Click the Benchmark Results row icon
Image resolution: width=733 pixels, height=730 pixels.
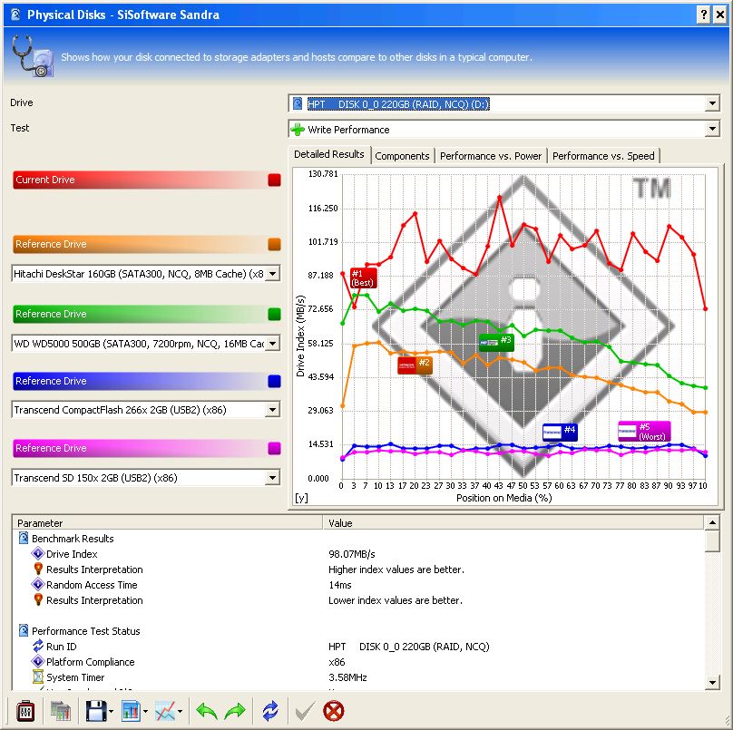click(24, 539)
